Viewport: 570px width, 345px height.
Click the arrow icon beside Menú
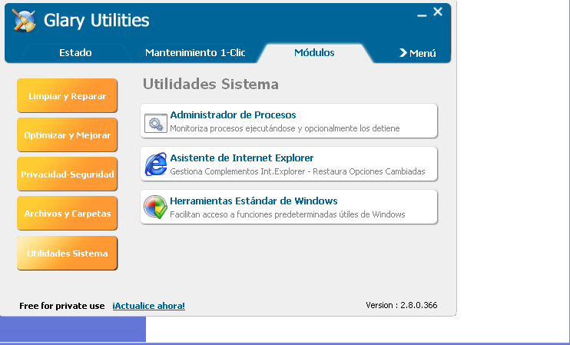click(403, 53)
